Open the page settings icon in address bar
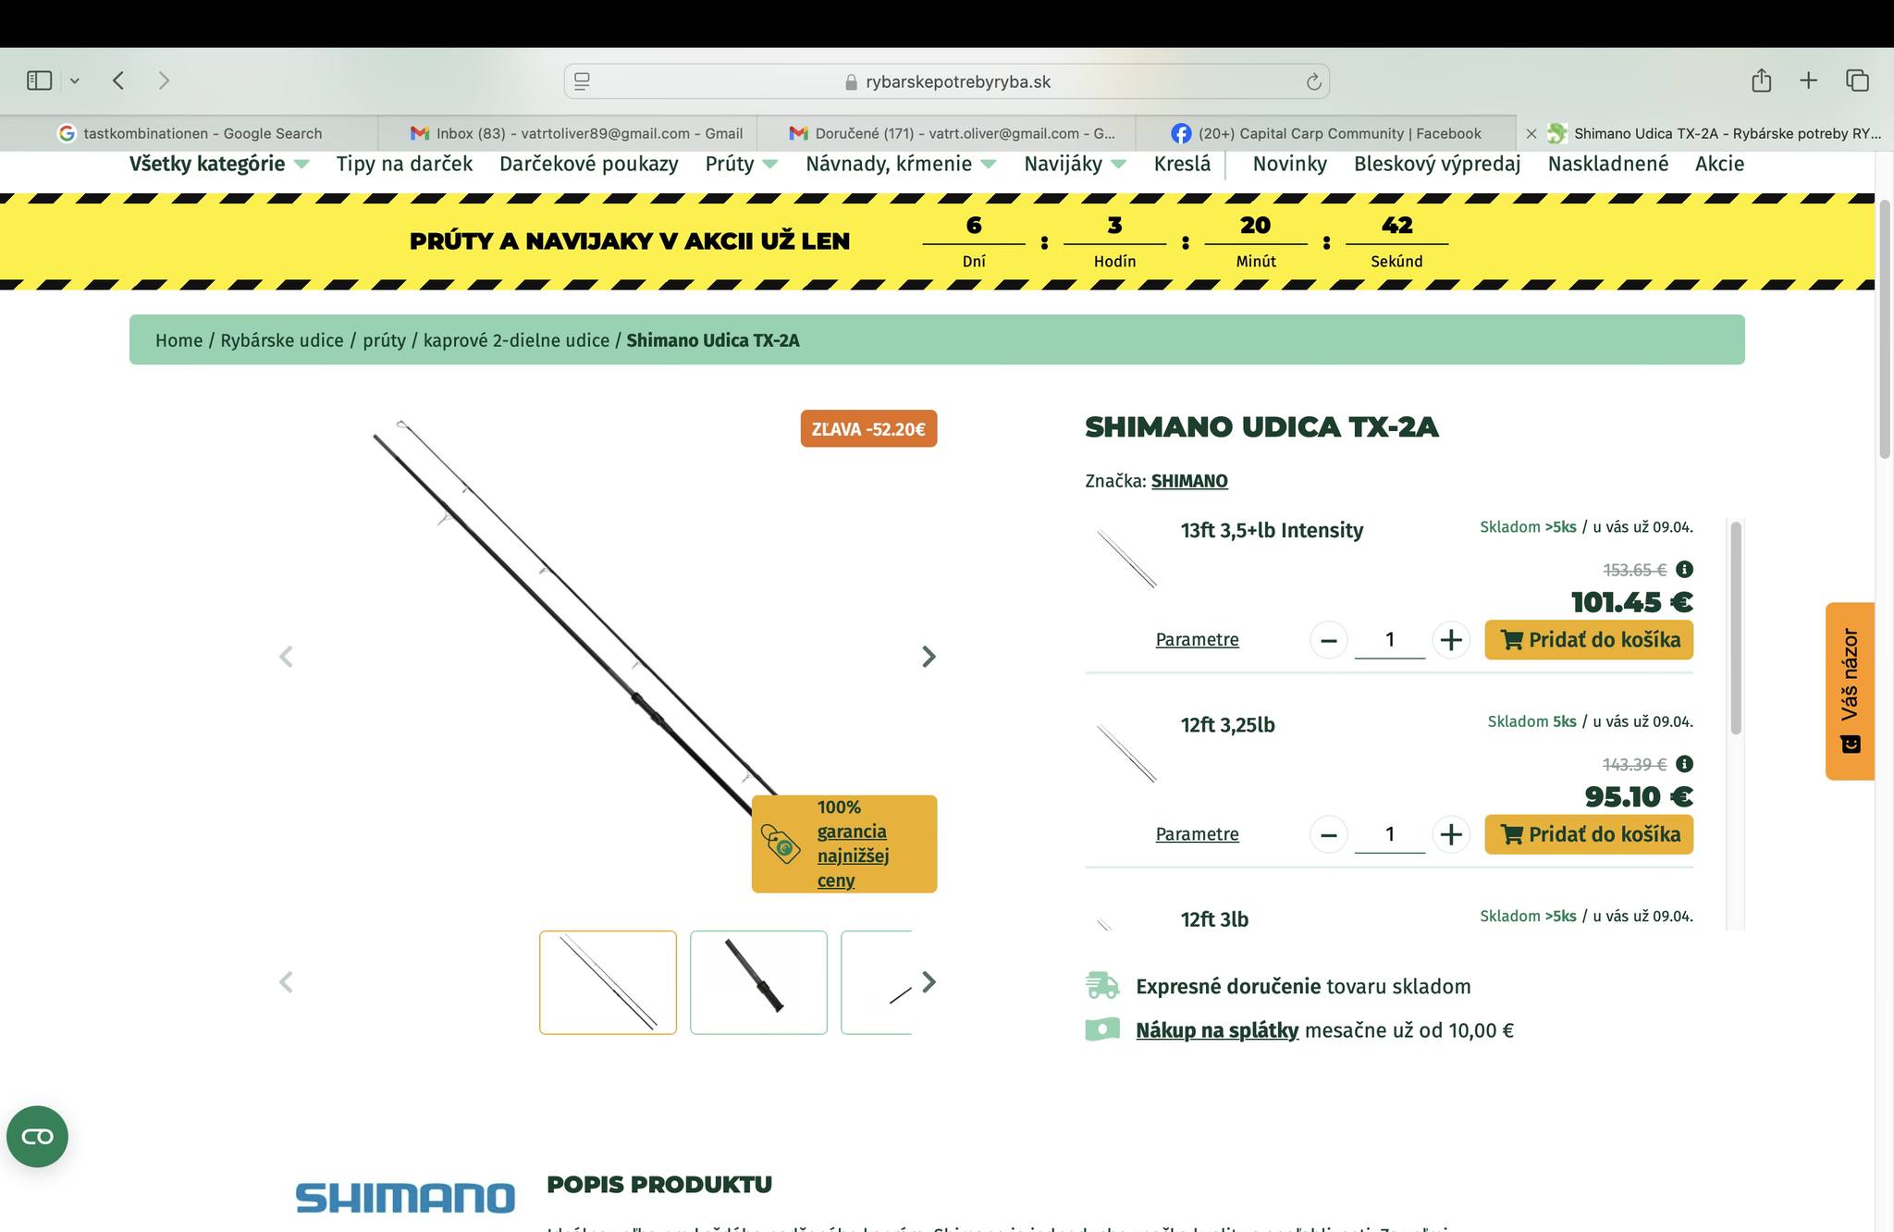 [x=582, y=81]
